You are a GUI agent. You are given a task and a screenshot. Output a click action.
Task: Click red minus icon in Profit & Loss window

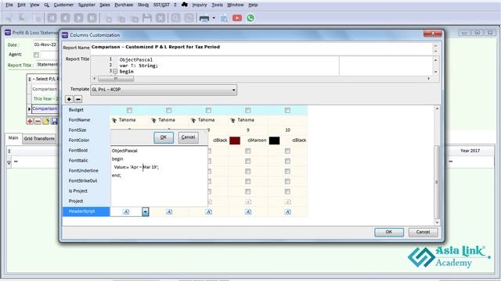[x=38, y=121]
